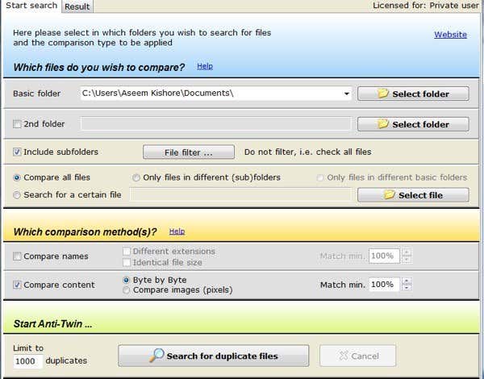Toggle the Include subfolders checkbox
This screenshot has height=379, width=484.
[18, 152]
